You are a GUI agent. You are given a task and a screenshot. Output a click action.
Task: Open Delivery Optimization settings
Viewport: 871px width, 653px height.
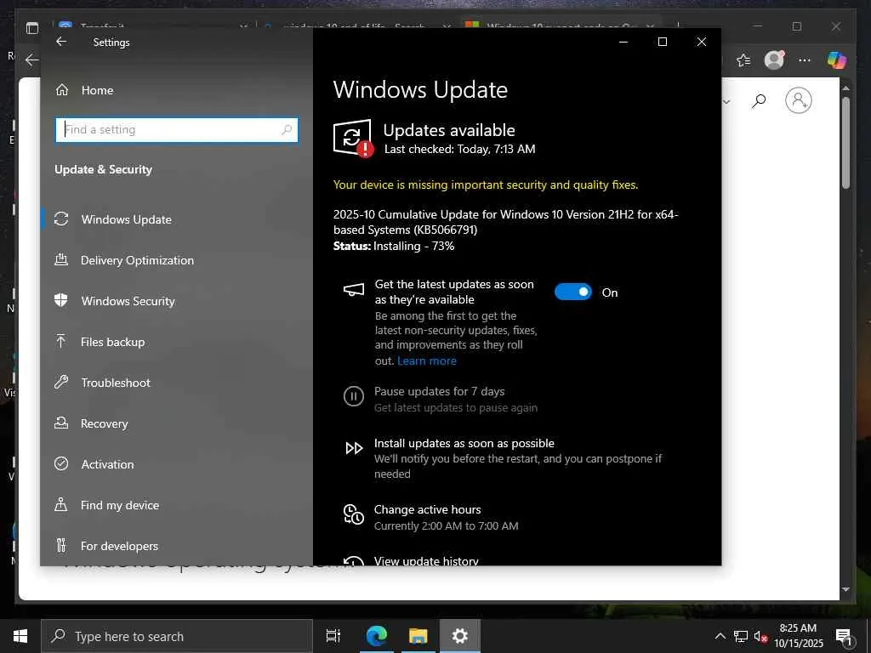point(137,260)
